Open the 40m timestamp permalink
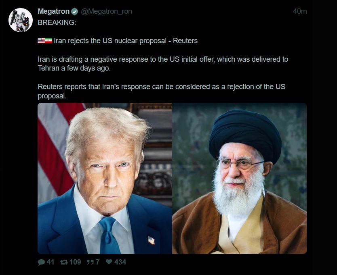Image resolution: width=337 pixels, height=275 pixels. pos(300,11)
